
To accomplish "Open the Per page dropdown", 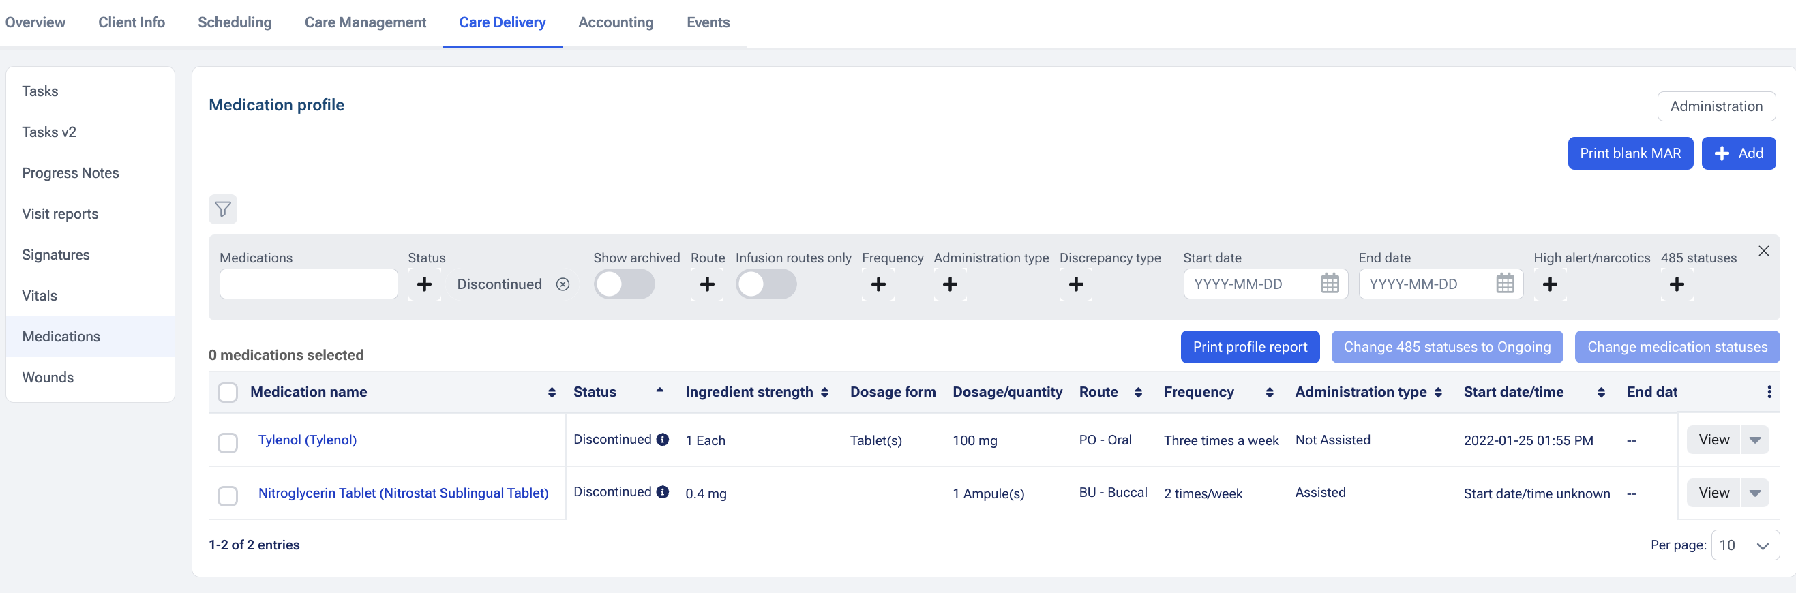I will pos(1744,545).
